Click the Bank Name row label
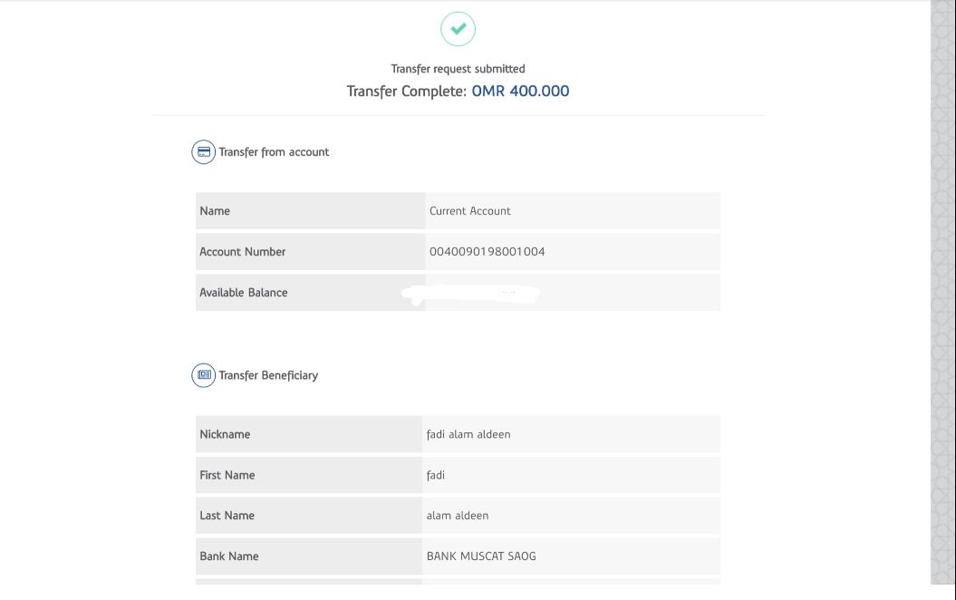This screenshot has height=600, width=956. [228, 556]
